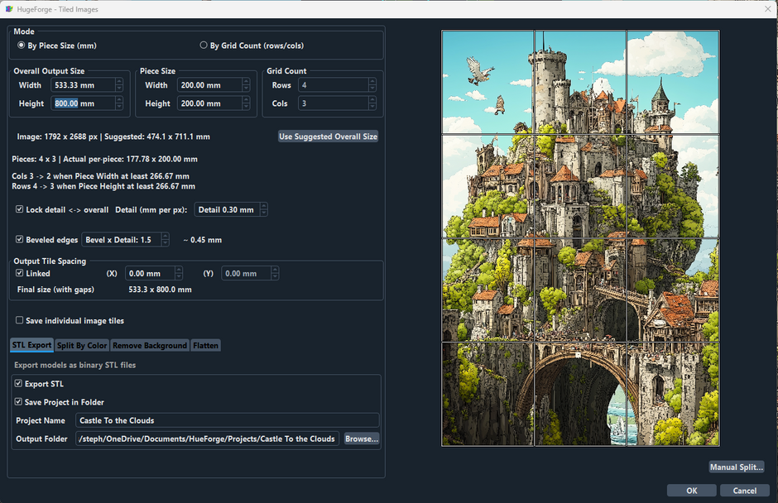Toggle Save Project in Folder

click(18, 400)
